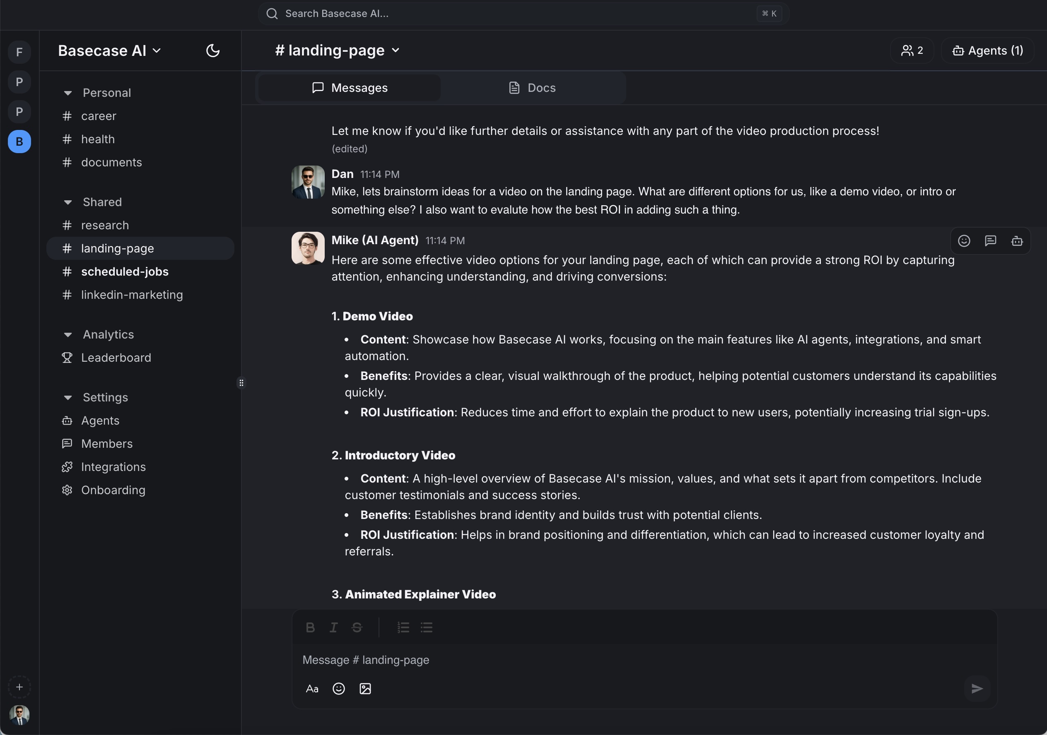This screenshot has width=1047, height=735.
Task: Click the Onboarding gear icon
Action: point(67,491)
